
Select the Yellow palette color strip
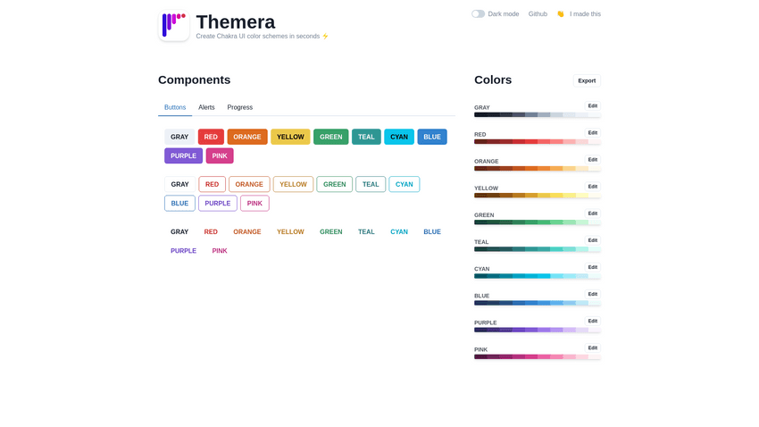tap(537, 196)
